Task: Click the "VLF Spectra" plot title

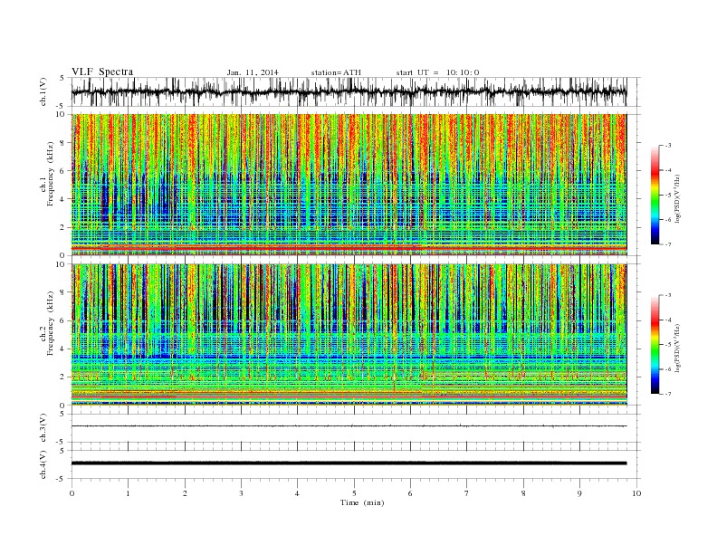Action: (x=102, y=72)
